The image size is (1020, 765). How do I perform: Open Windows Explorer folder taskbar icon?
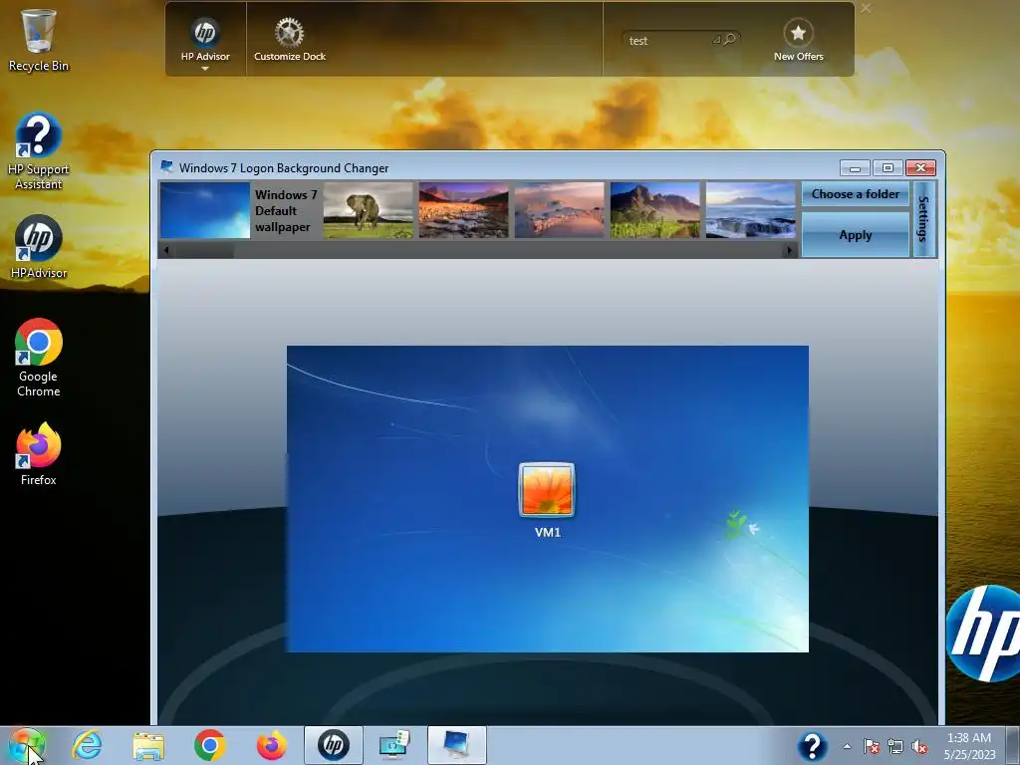pyautogui.click(x=148, y=745)
